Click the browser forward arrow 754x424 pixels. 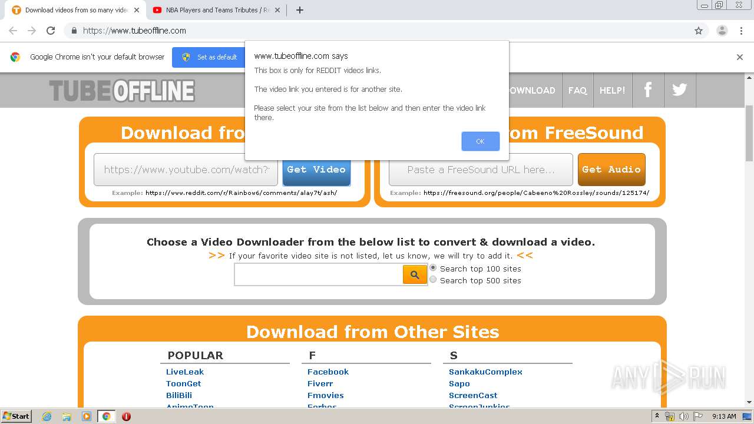click(32, 31)
